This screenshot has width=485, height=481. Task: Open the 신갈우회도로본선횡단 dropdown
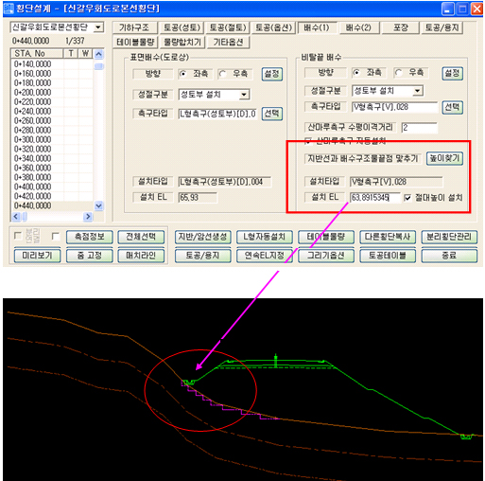98,27
